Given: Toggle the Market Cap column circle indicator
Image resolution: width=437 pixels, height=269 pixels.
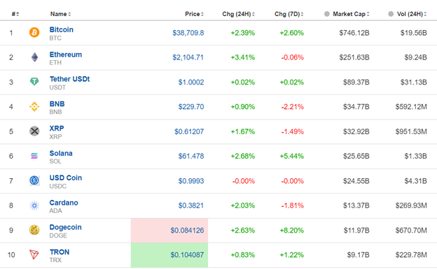Looking at the screenshot, I should point(327,14).
